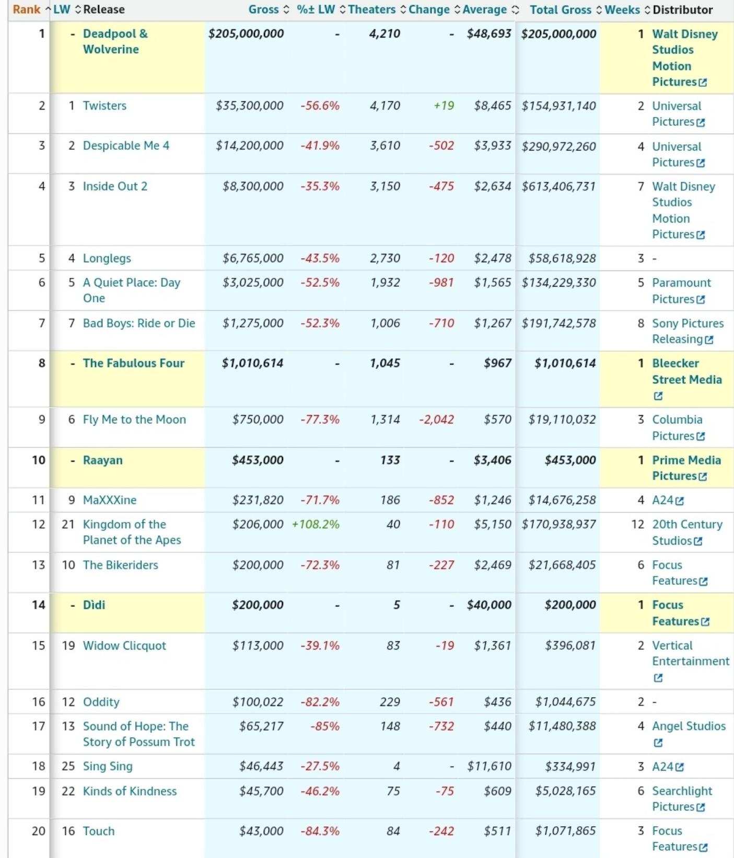Click external icon beside Sing Sing's A24
Viewport: 734px width, 858px height.
680,768
